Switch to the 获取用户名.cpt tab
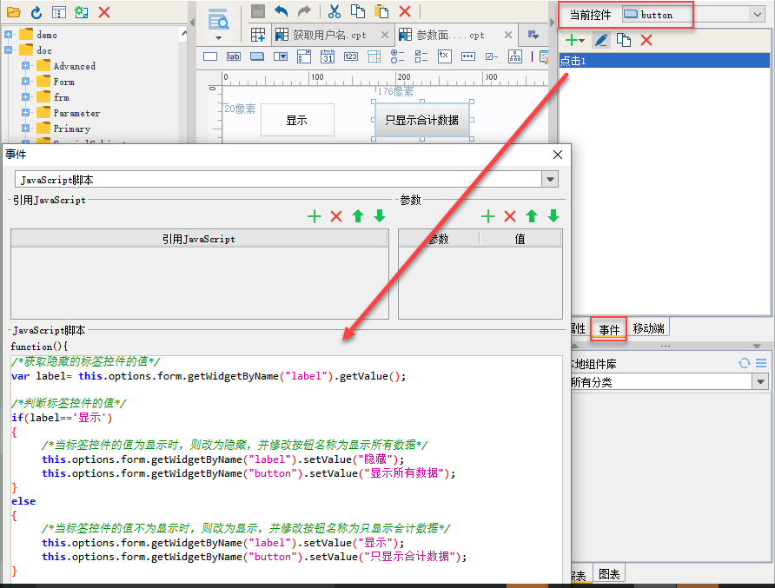 point(330,35)
